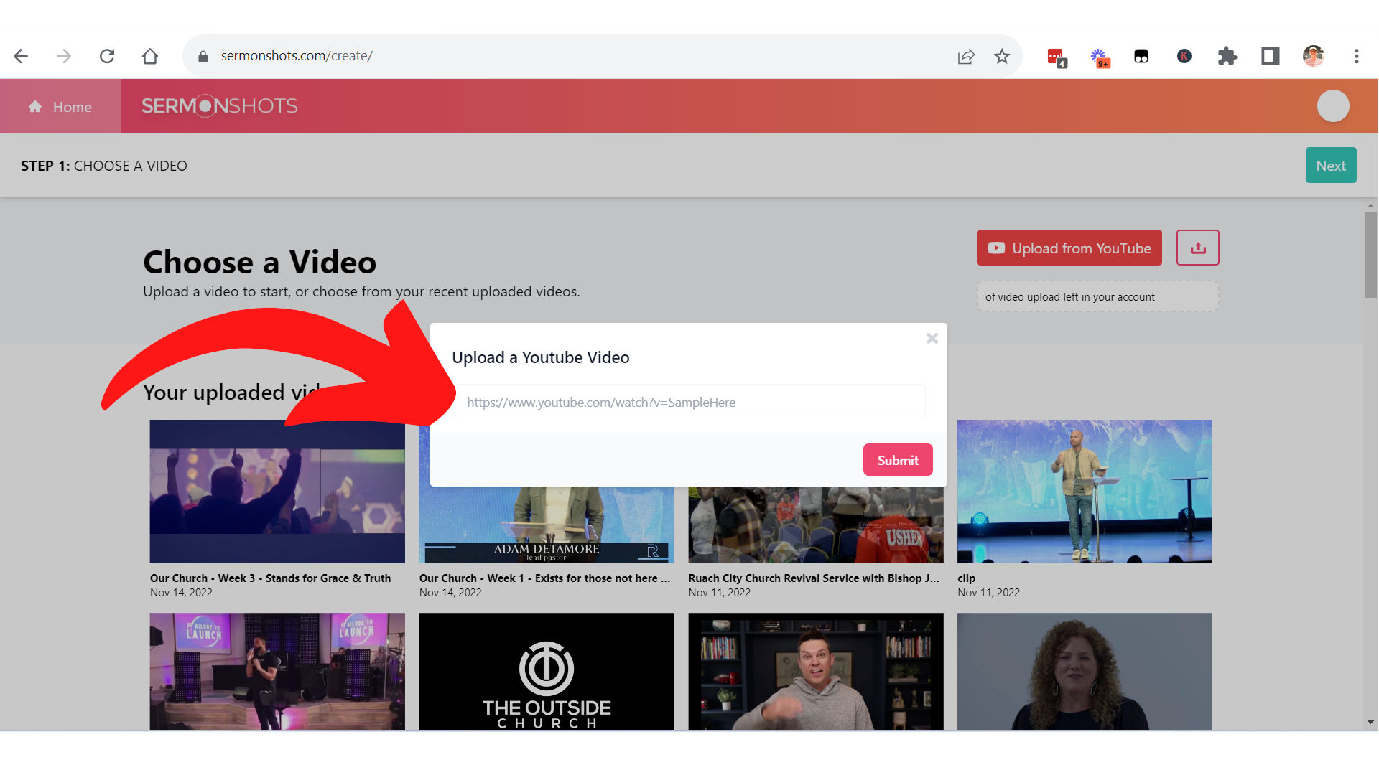Click the YouTube URL input field

coord(688,401)
